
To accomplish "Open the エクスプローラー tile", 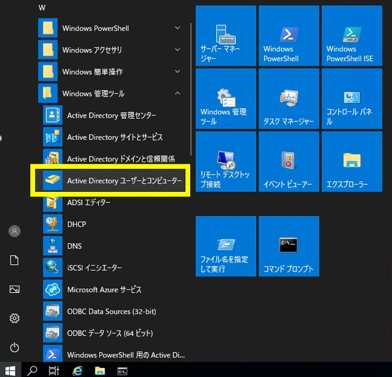I will click(351, 161).
